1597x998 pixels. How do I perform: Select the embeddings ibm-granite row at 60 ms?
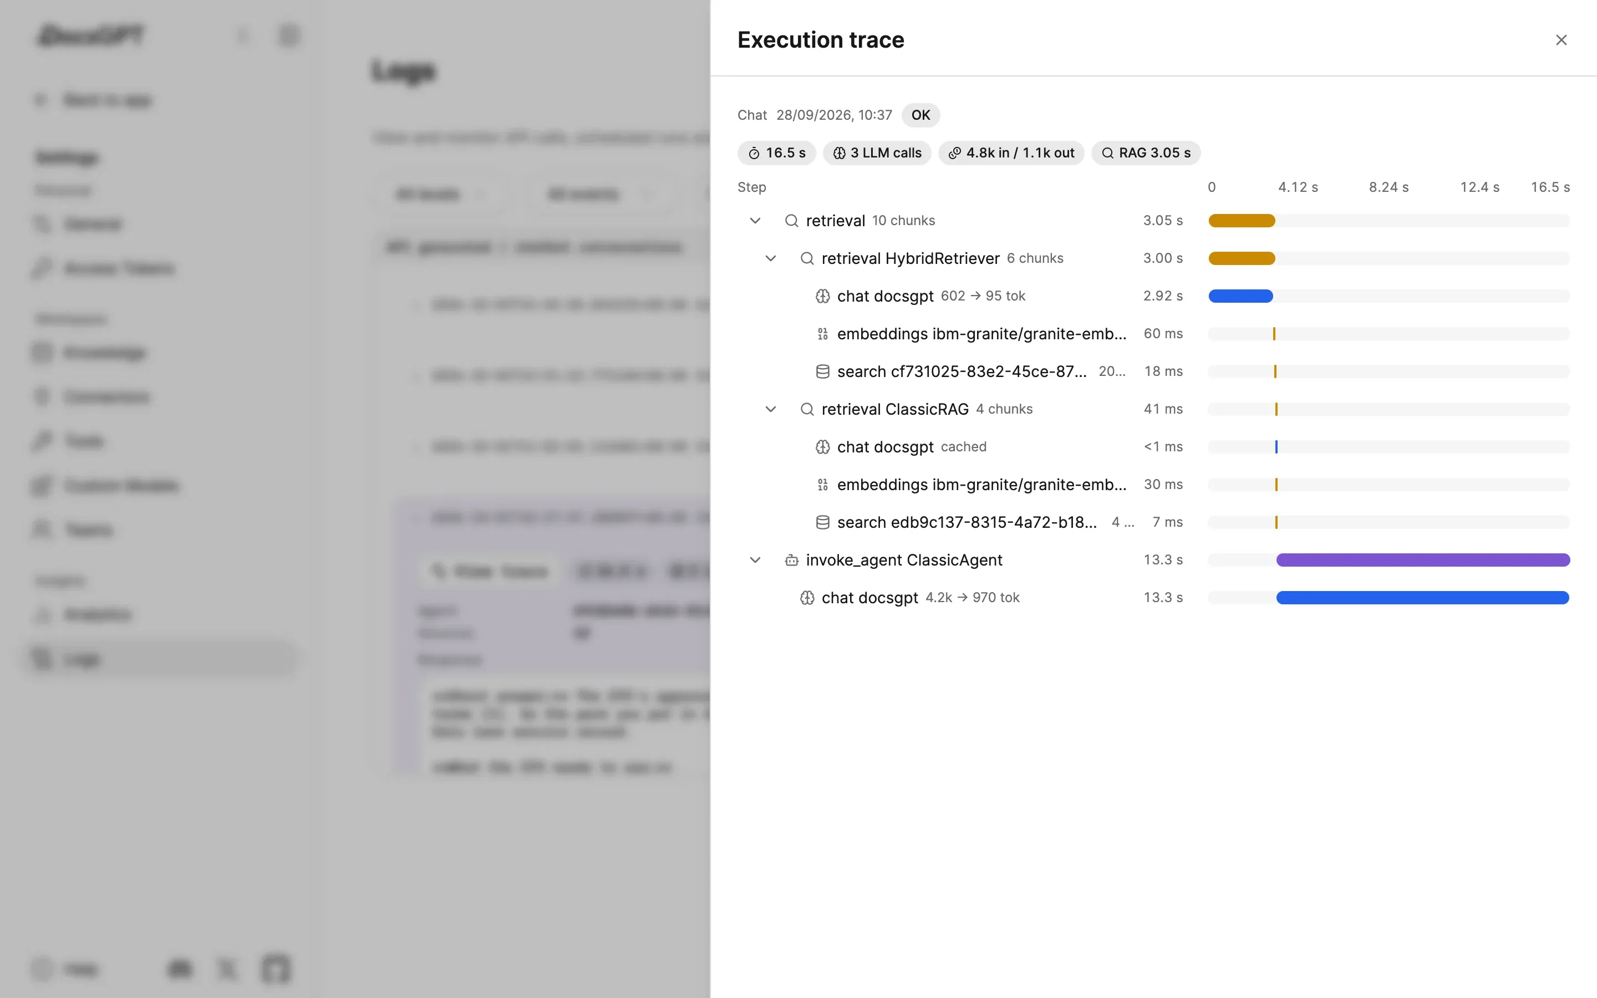click(1153, 334)
